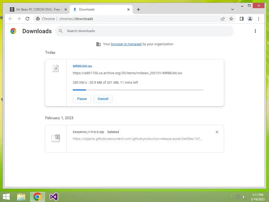Screen dimensions: 269x202
Task: Open the Downloads page more actions menu
Action: 255,31
